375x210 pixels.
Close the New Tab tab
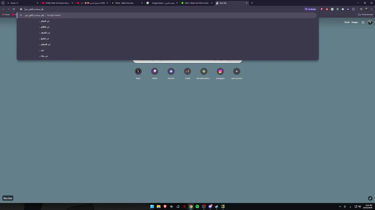pyautogui.click(x=247, y=3)
